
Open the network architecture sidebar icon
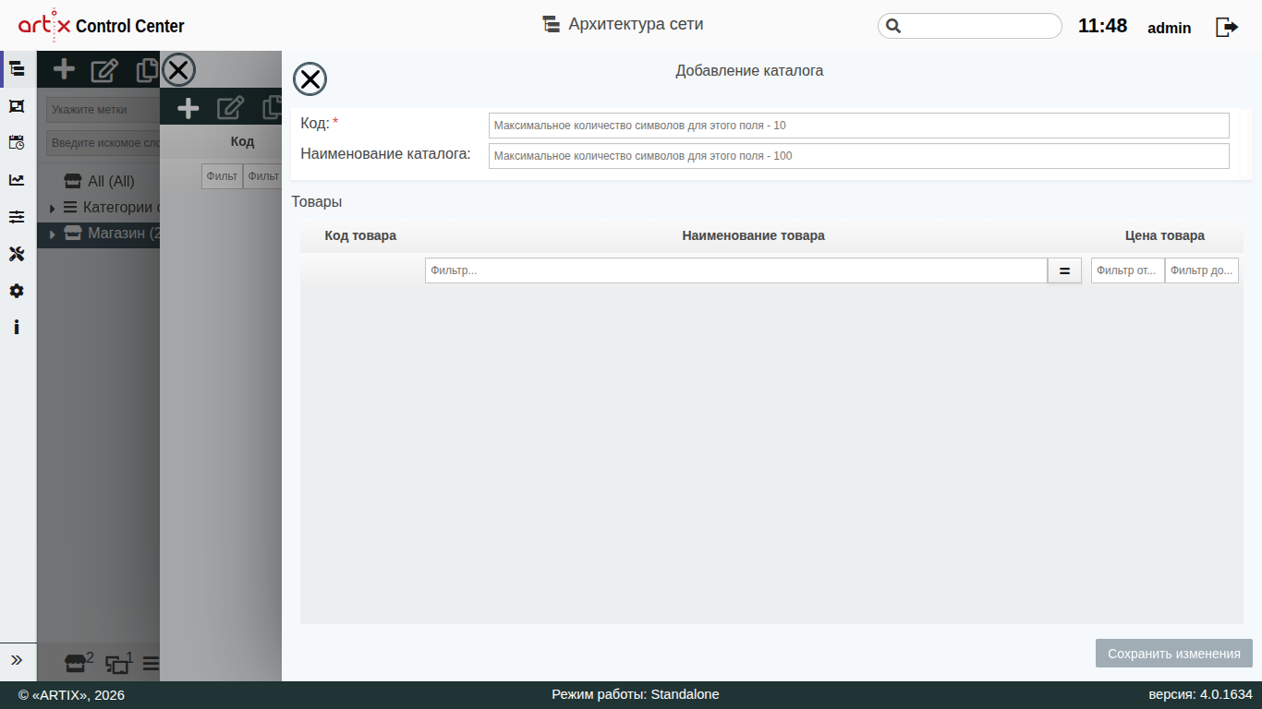point(17,68)
